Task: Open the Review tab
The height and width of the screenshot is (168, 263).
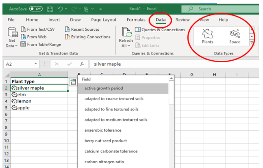Action: [x=182, y=20]
